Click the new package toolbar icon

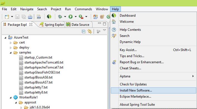click(x=102, y=17)
